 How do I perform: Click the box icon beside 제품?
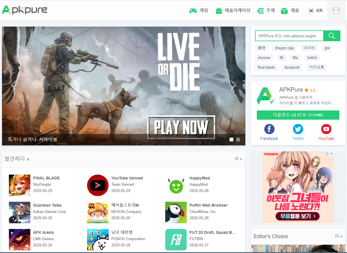[x=284, y=11]
